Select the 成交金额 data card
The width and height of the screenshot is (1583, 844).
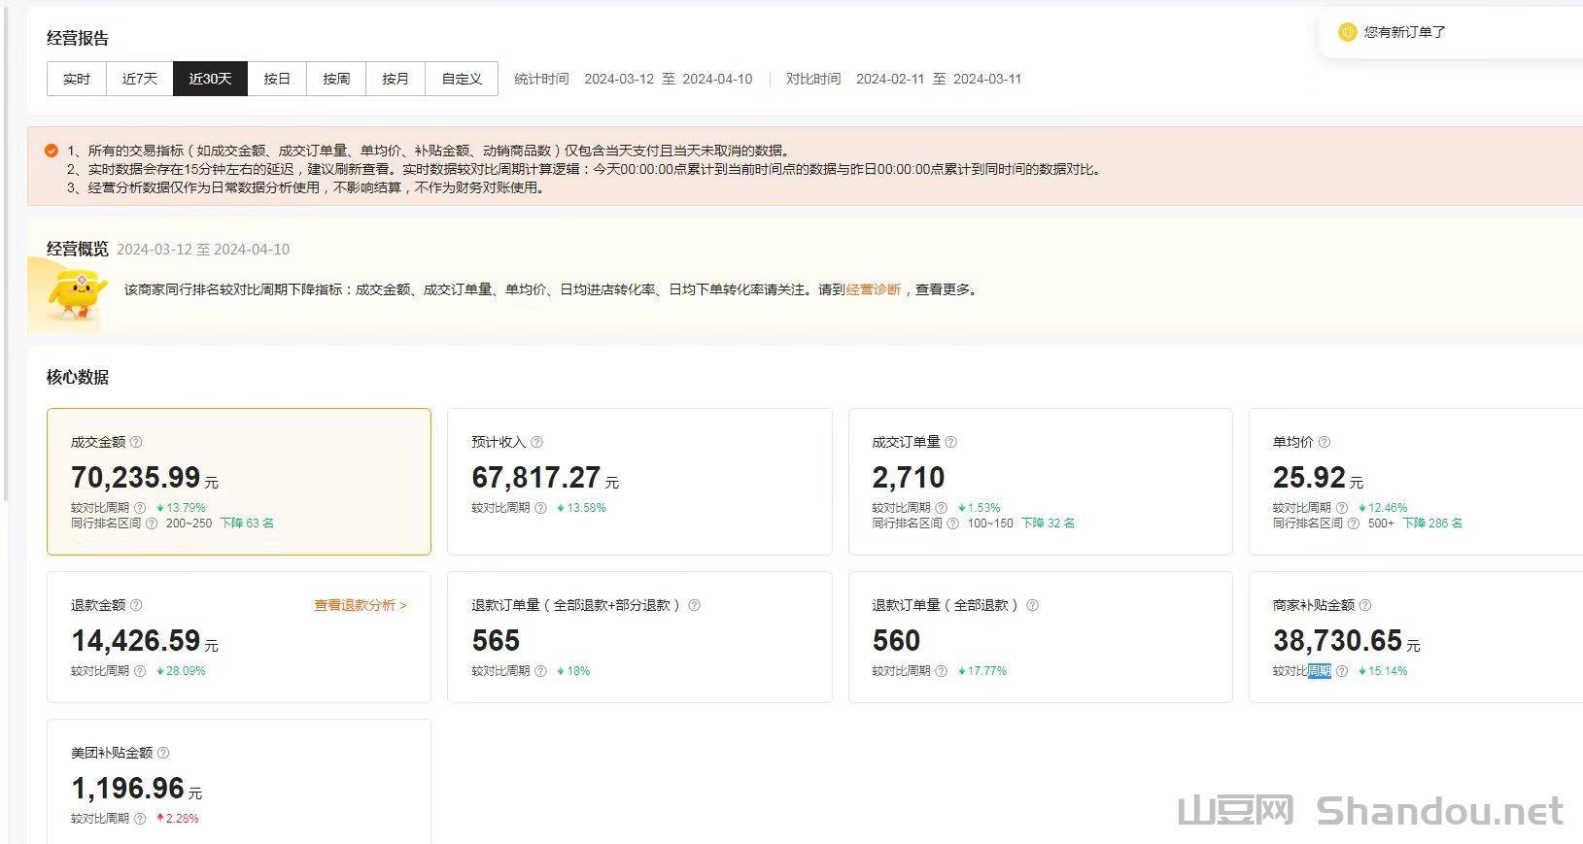click(238, 481)
